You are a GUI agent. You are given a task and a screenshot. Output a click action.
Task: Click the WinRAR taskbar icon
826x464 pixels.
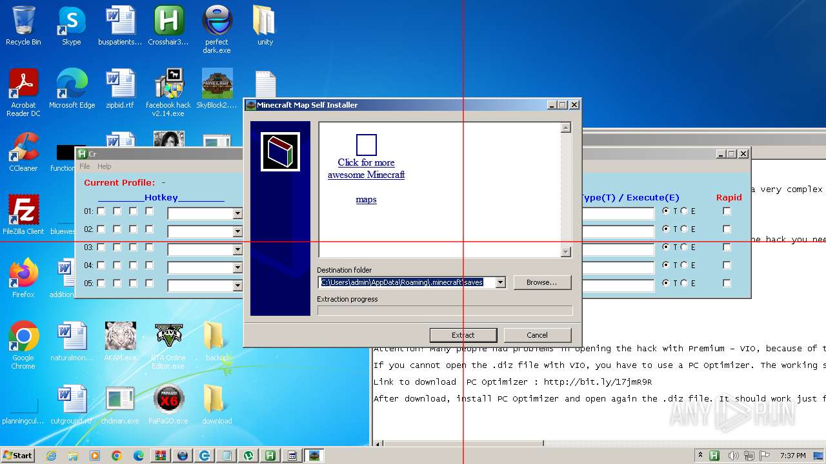coord(161,456)
